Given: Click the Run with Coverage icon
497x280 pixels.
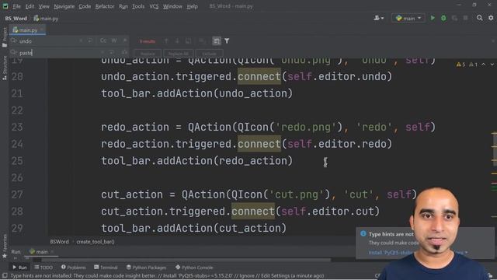Looking at the screenshot, I should pyautogui.click(x=454, y=18).
